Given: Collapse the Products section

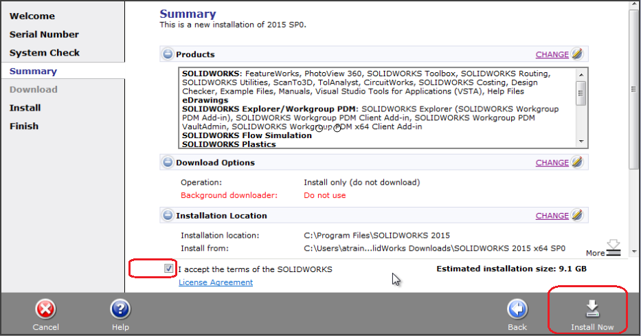Looking at the screenshot, I should click(168, 54).
